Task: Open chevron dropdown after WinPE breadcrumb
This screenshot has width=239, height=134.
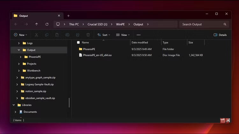Action: click(x=129, y=24)
